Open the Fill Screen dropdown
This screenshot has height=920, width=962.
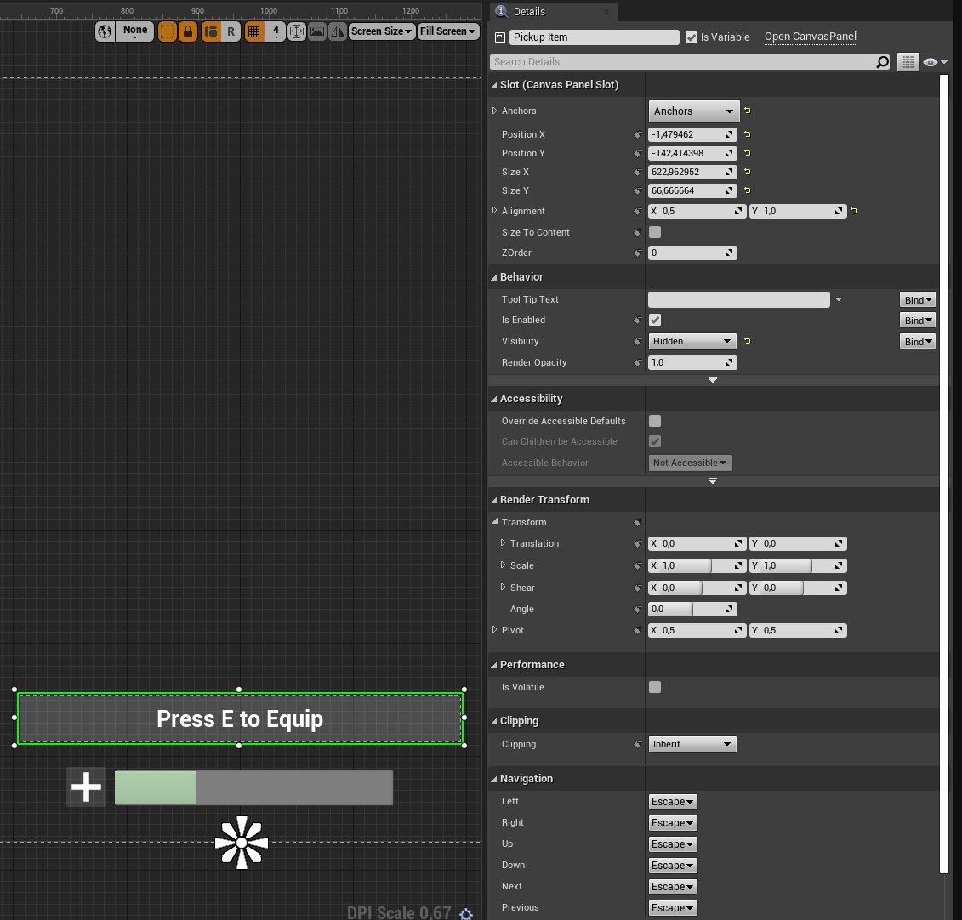click(x=448, y=31)
